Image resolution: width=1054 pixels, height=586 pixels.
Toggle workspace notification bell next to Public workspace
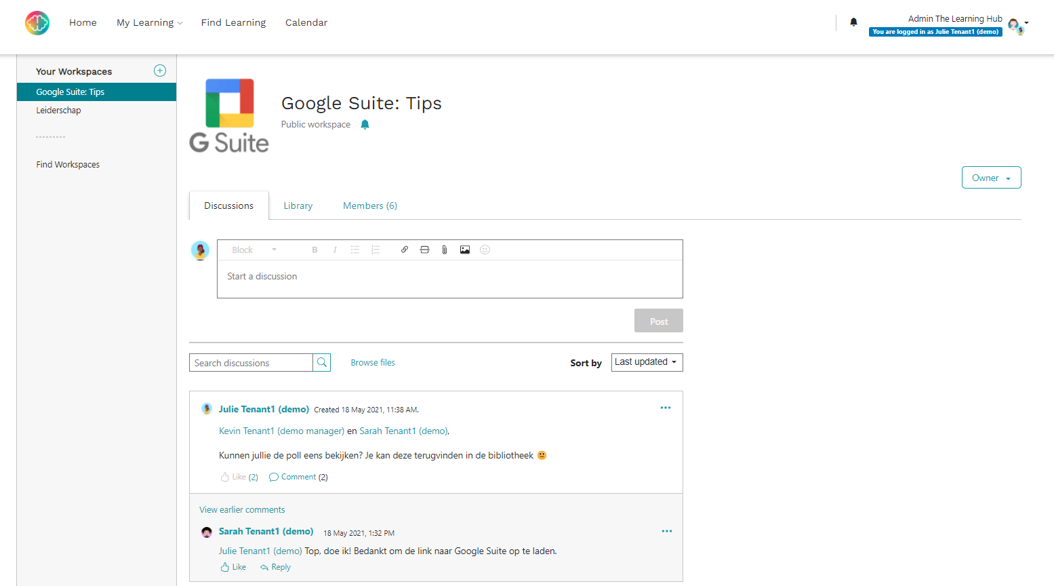365,124
